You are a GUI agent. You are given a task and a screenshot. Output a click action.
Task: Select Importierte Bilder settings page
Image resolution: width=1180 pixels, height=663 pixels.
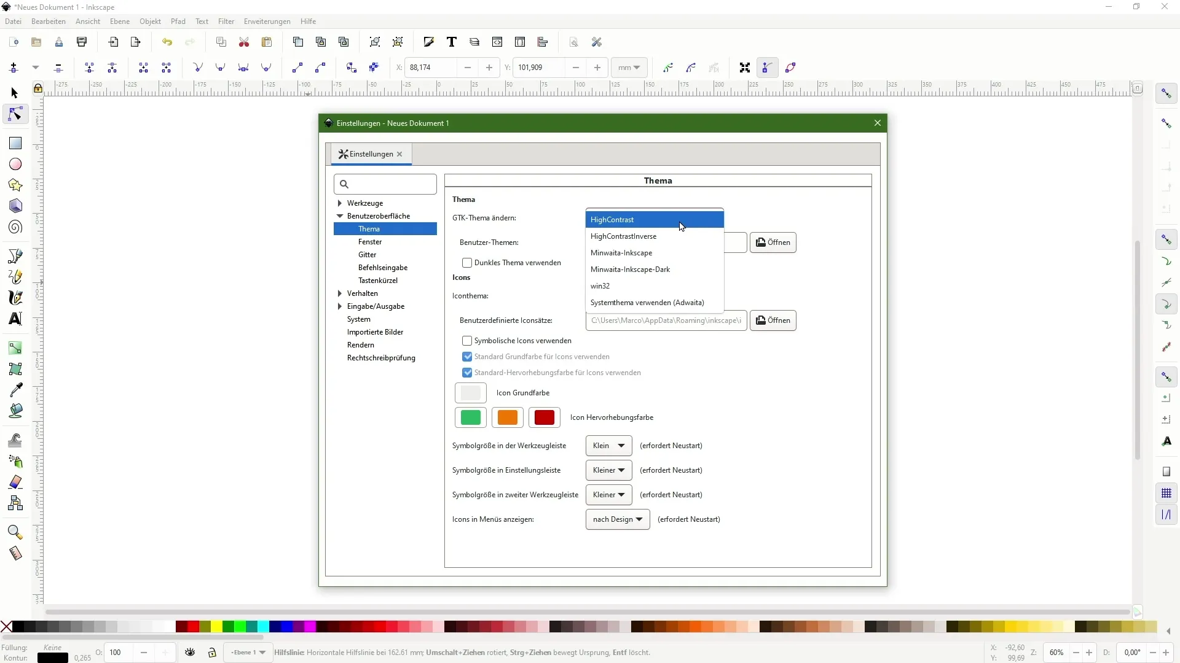tap(375, 332)
